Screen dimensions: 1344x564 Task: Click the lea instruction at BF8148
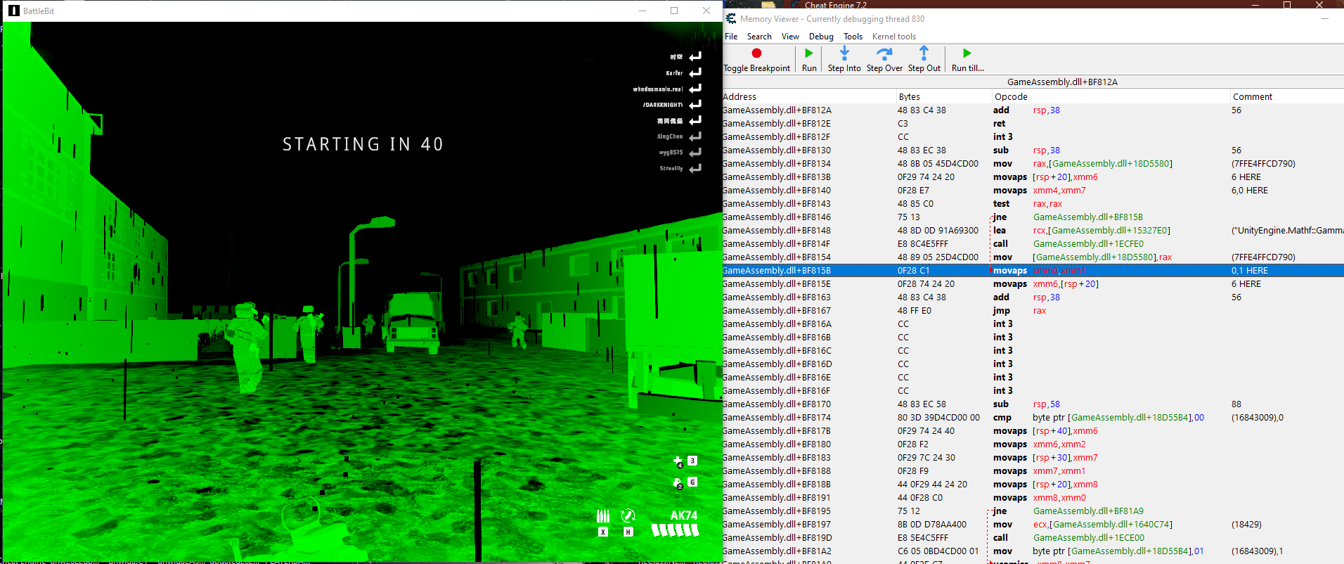pos(999,231)
